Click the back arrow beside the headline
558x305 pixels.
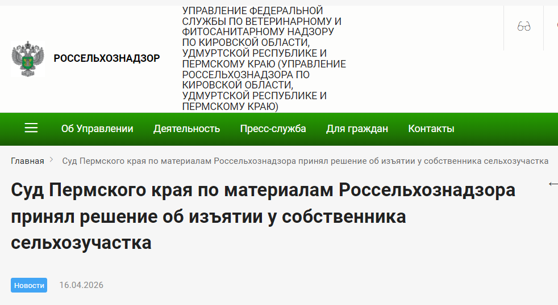point(553,184)
